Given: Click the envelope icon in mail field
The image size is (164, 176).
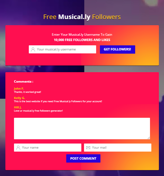Looking at the screenshot, I should pos(88,148).
